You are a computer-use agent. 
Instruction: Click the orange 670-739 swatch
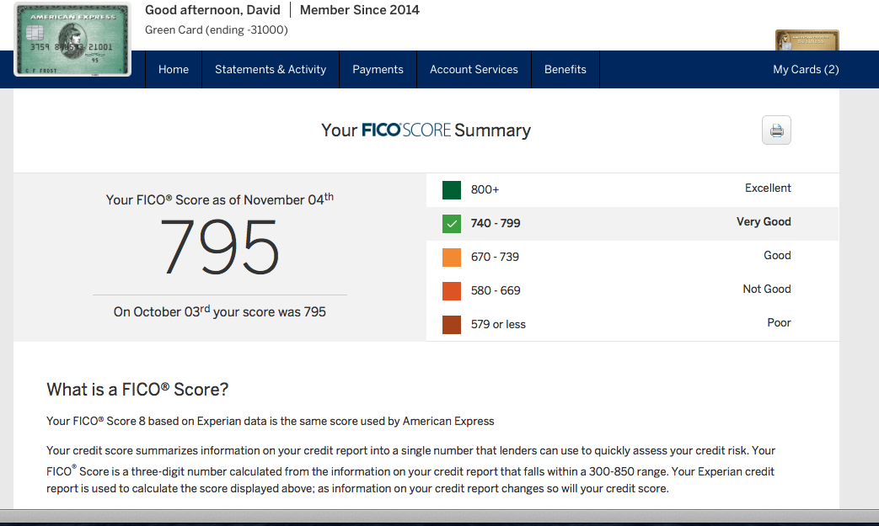point(452,258)
